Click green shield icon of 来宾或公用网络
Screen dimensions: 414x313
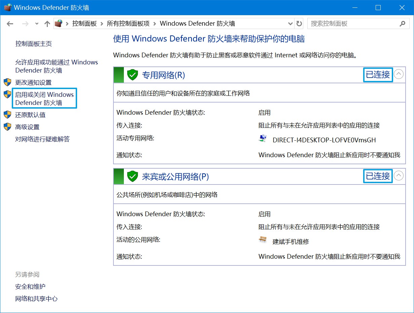tap(133, 176)
